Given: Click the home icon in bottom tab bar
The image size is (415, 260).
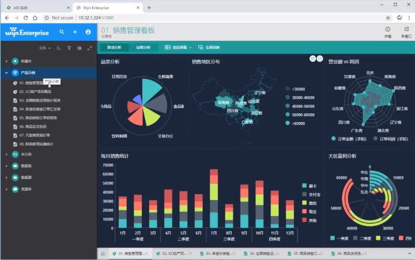Looking at the screenshot, I should point(103,254).
